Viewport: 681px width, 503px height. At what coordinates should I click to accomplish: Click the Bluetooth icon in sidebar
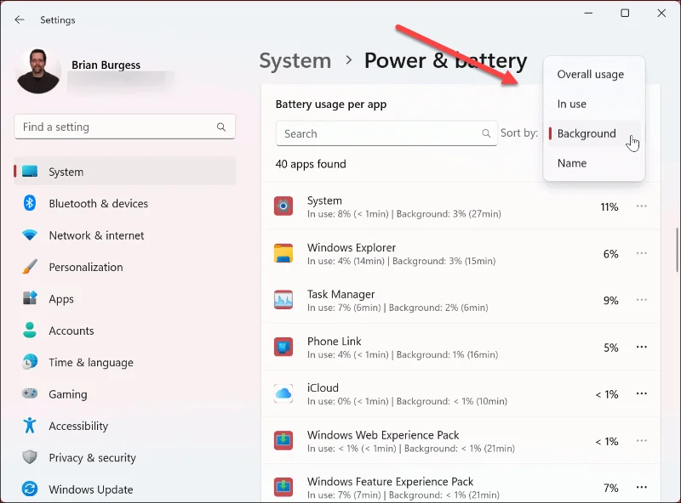pos(30,202)
